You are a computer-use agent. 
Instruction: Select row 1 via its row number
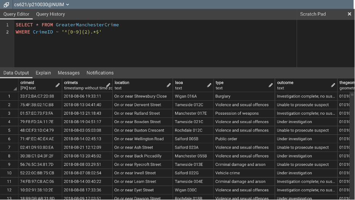[9, 96]
